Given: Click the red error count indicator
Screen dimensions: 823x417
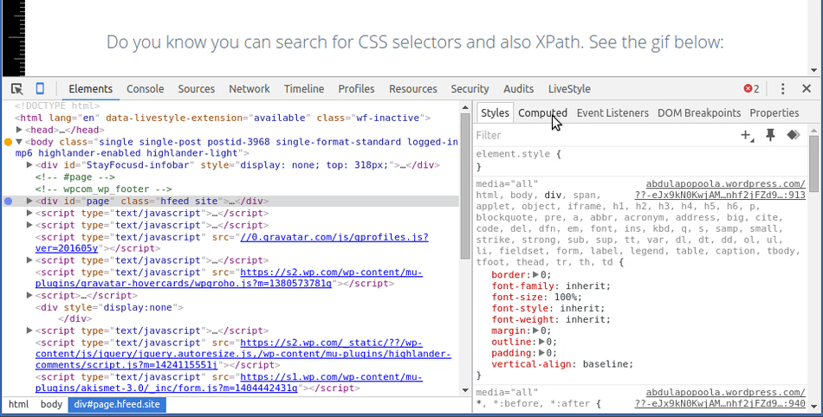Looking at the screenshot, I should pyautogui.click(x=751, y=89).
